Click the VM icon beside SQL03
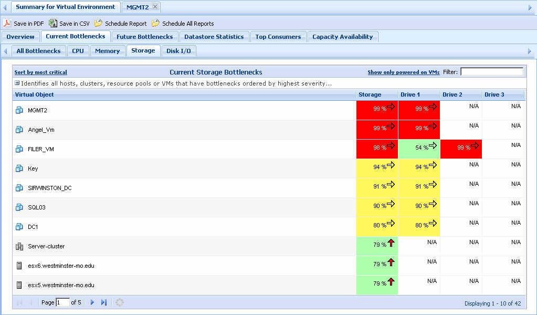537x315 pixels. (x=19, y=207)
